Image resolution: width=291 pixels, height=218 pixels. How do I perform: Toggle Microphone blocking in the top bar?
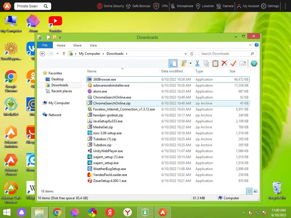point(182,6)
